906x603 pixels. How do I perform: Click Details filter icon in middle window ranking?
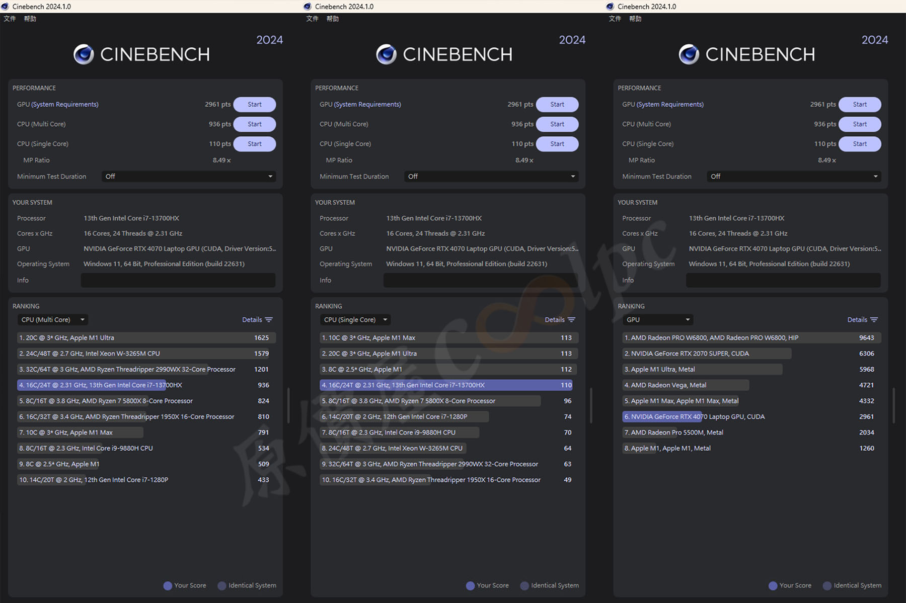point(571,320)
